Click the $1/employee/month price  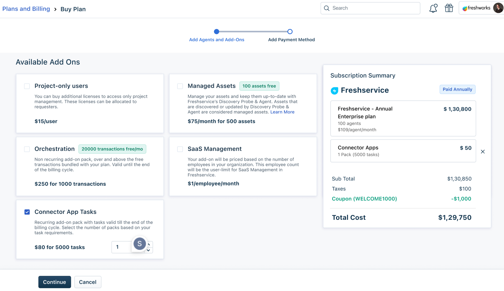click(x=213, y=184)
